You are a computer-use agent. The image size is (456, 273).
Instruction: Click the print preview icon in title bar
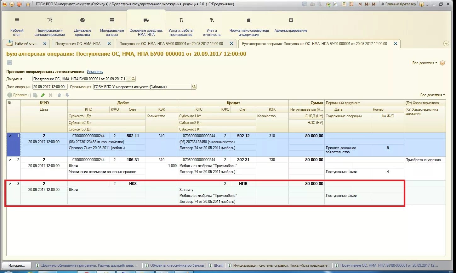[319, 4]
